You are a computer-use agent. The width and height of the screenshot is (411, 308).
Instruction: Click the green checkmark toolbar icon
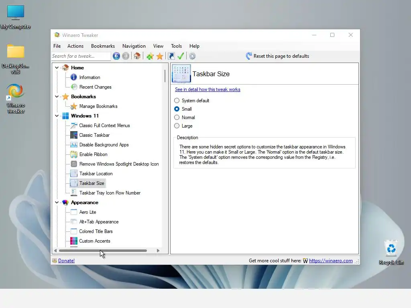pos(181,56)
